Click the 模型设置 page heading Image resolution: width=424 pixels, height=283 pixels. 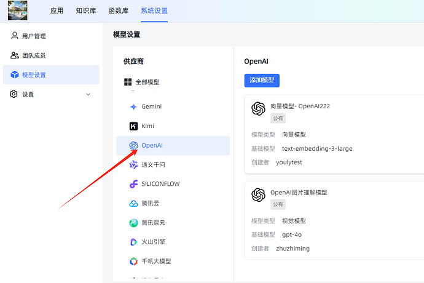click(127, 34)
